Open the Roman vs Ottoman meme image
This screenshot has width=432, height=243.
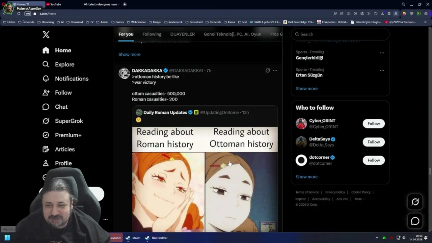pyautogui.click(x=205, y=179)
